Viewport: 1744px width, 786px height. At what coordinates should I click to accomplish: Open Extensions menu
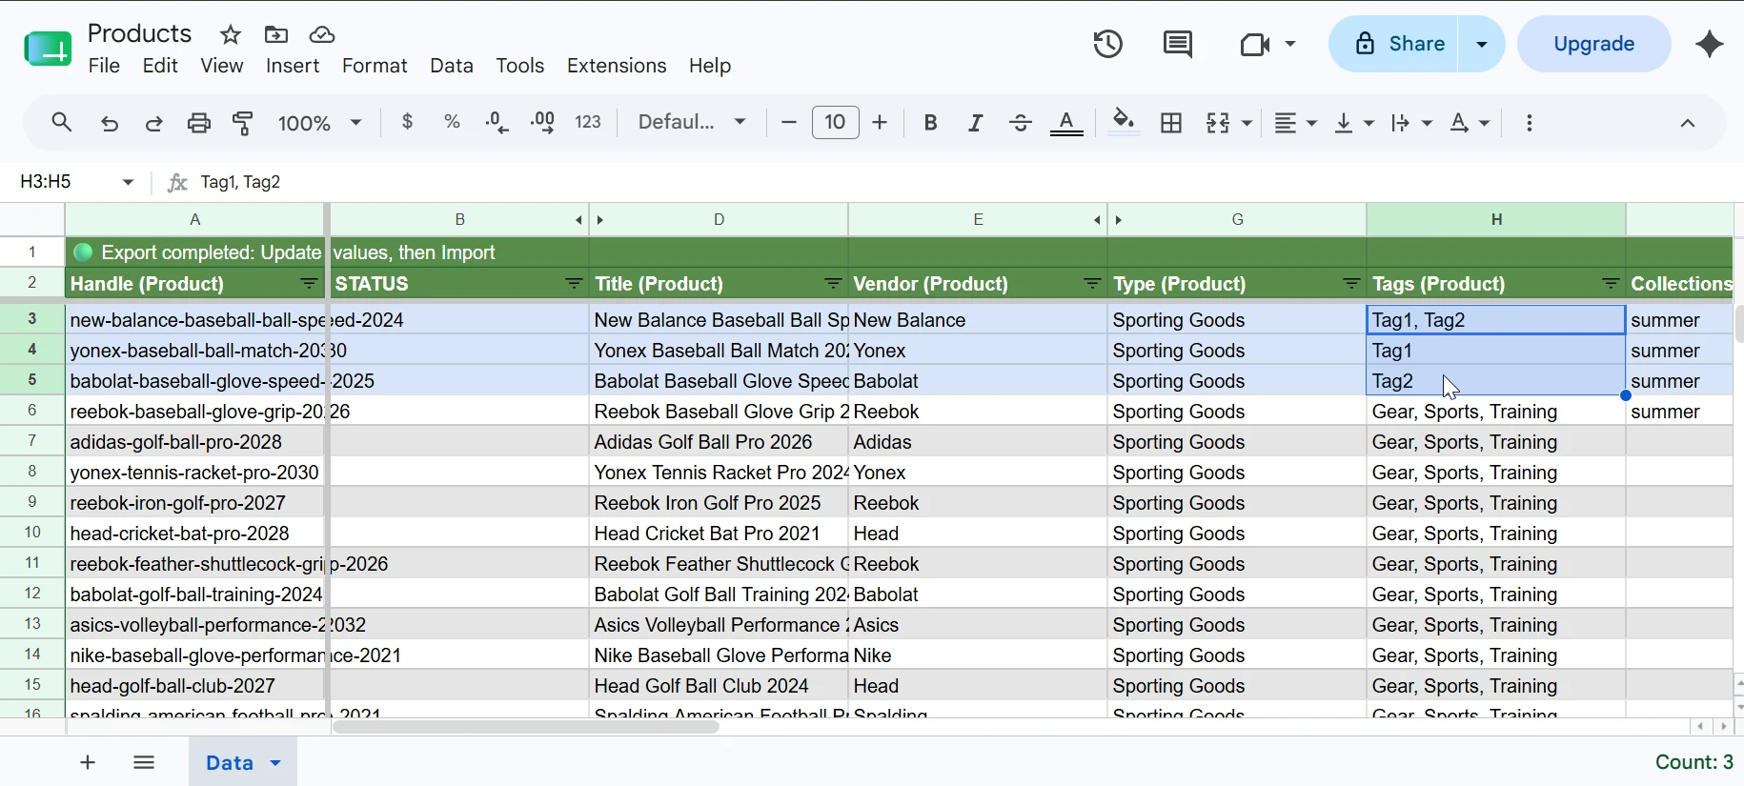click(x=617, y=66)
